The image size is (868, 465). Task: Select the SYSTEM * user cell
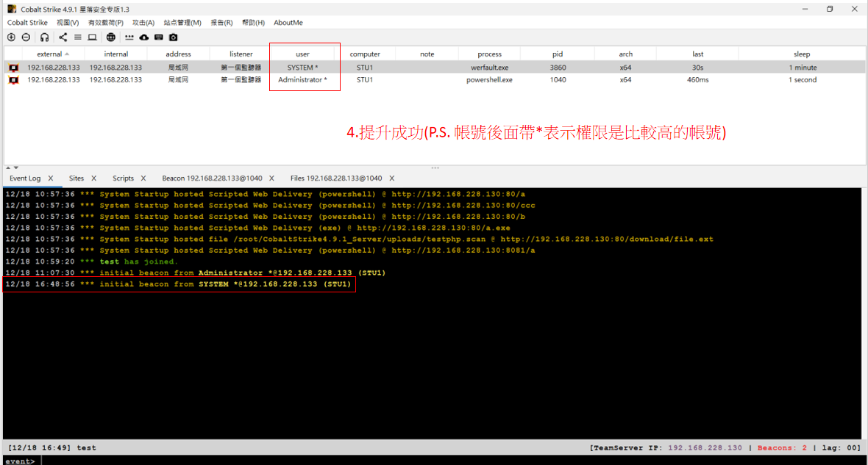(303, 68)
